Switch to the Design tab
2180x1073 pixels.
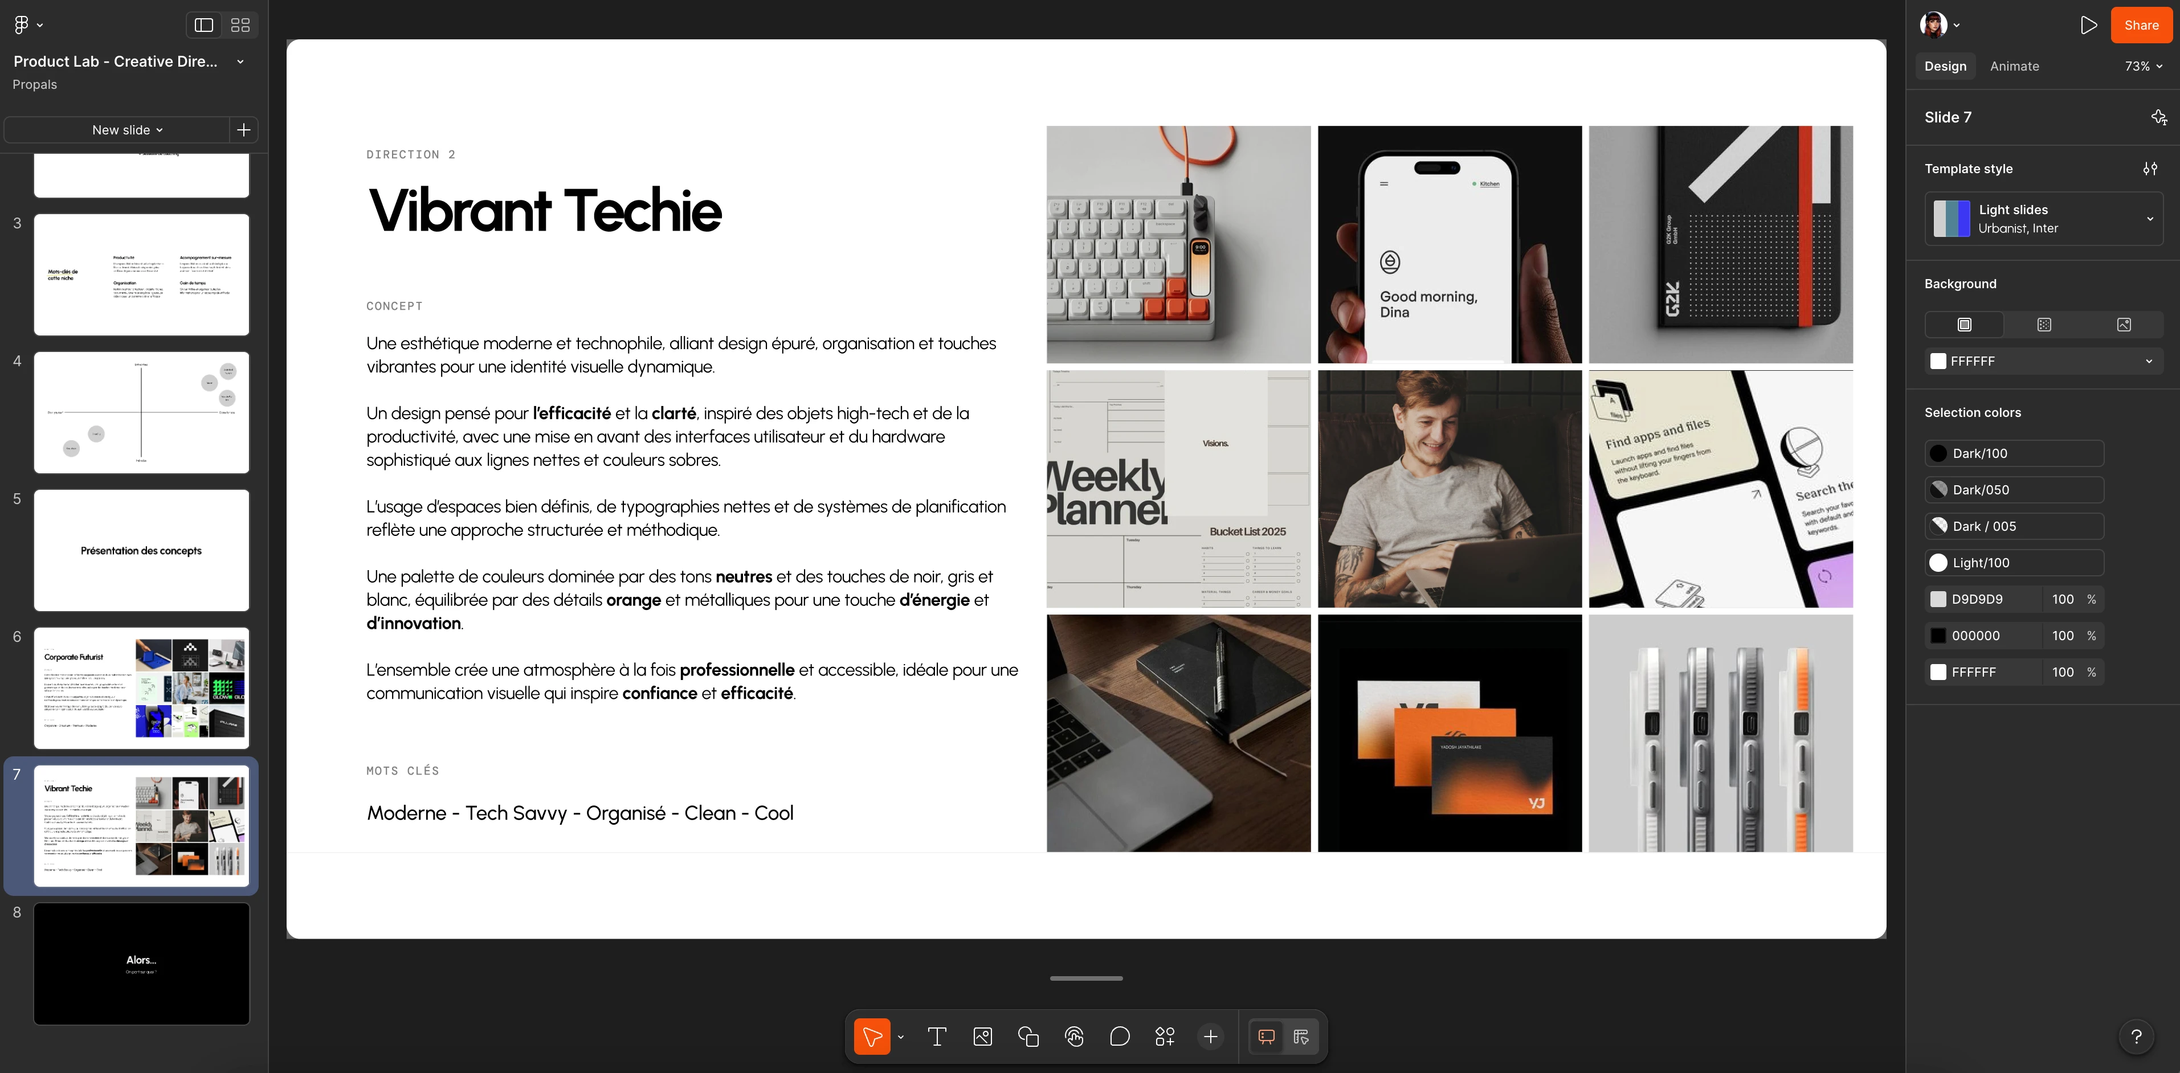tap(1945, 66)
